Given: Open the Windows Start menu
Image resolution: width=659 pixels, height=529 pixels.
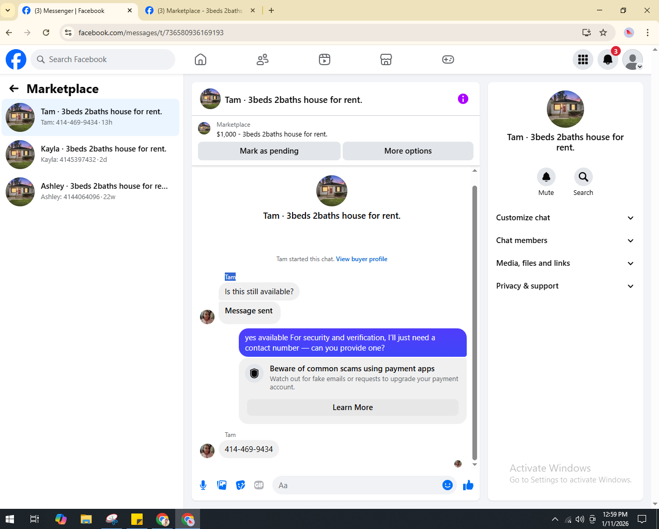Looking at the screenshot, I should [10, 519].
